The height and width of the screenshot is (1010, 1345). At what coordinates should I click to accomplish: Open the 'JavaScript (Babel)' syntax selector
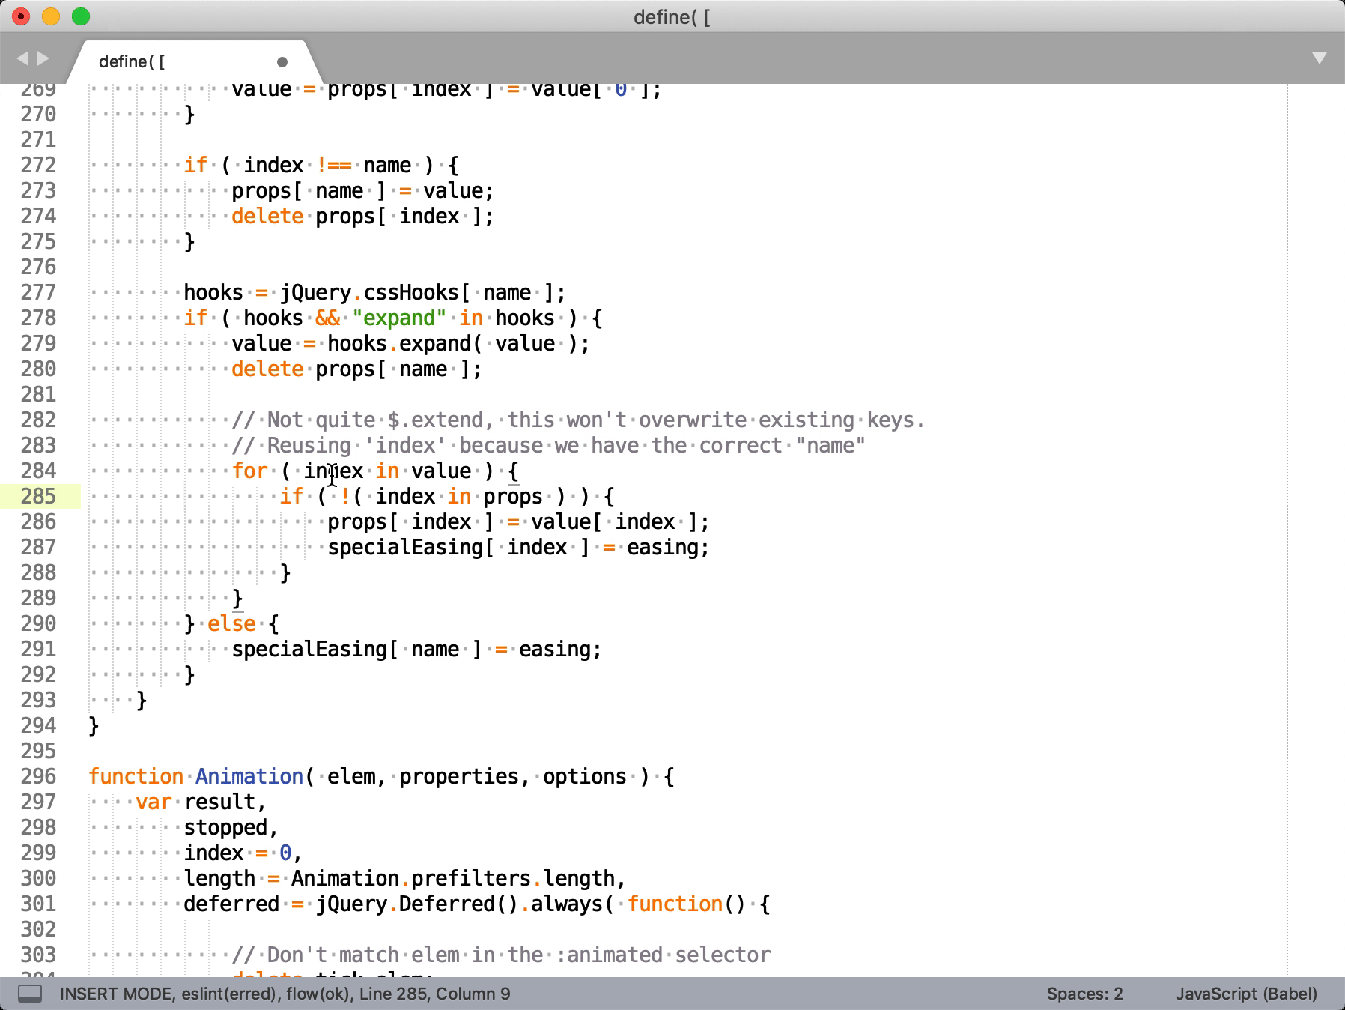[x=1246, y=994]
